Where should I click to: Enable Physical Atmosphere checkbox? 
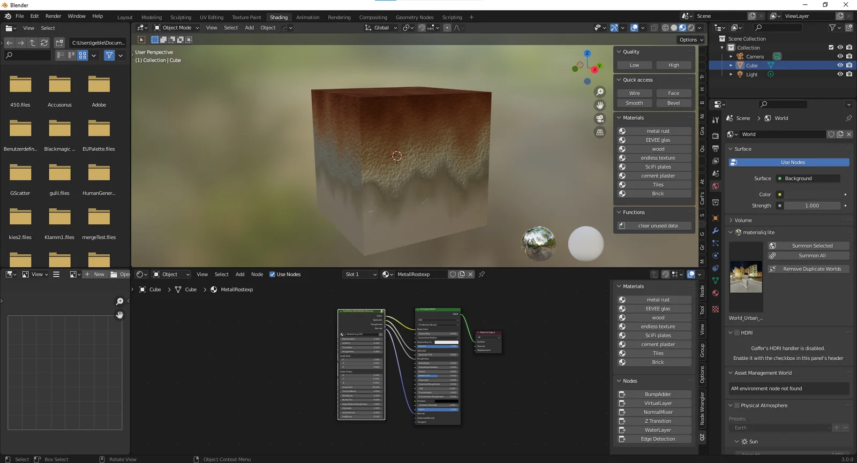(737, 405)
